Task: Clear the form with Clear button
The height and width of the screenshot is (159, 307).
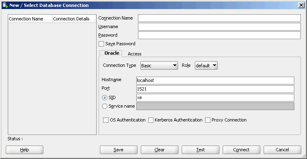Action: (x=160, y=150)
